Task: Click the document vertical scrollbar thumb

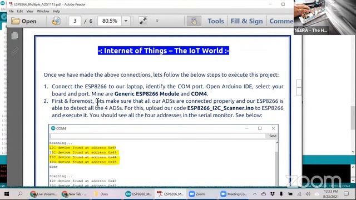Action: coord(353,118)
